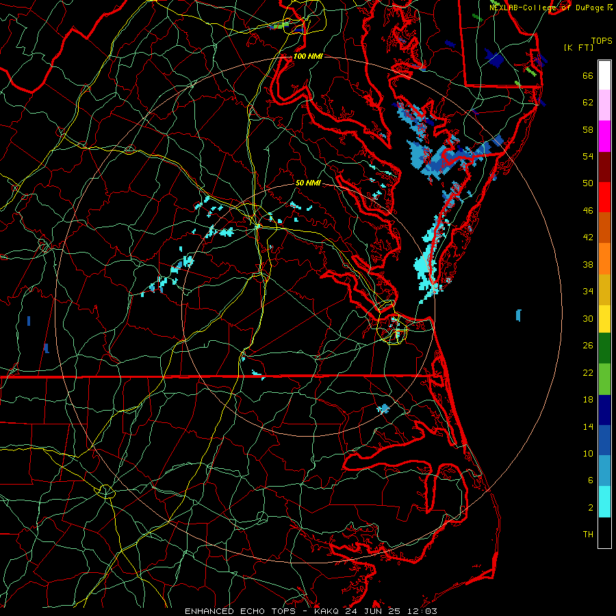Click the '30' legend value
Viewport: 616px width, 616px height.
(x=588, y=318)
